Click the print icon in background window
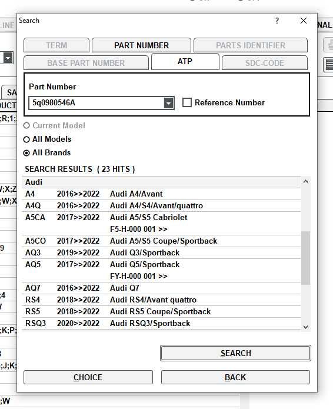This screenshot has height=409, width=333. 329,45
